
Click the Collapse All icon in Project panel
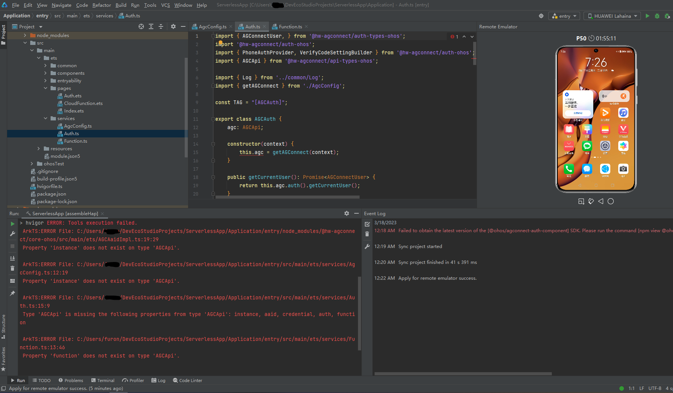pyautogui.click(x=161, y=26)
